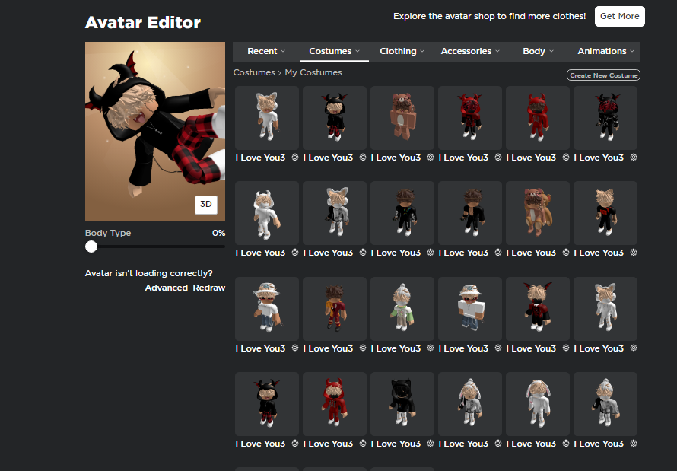Image resolution: width=677 pixels, height=471 pixels.
Task: Click the Body Type slider handle
Action: [91, 247]
